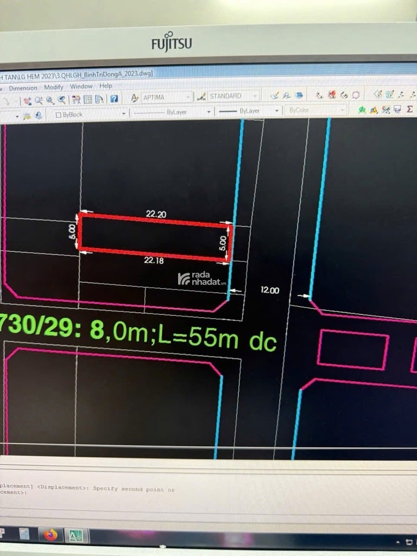Viewport: 417px width, 556px height.
Task: Open the Dimension menu
Action: point(23,88)
